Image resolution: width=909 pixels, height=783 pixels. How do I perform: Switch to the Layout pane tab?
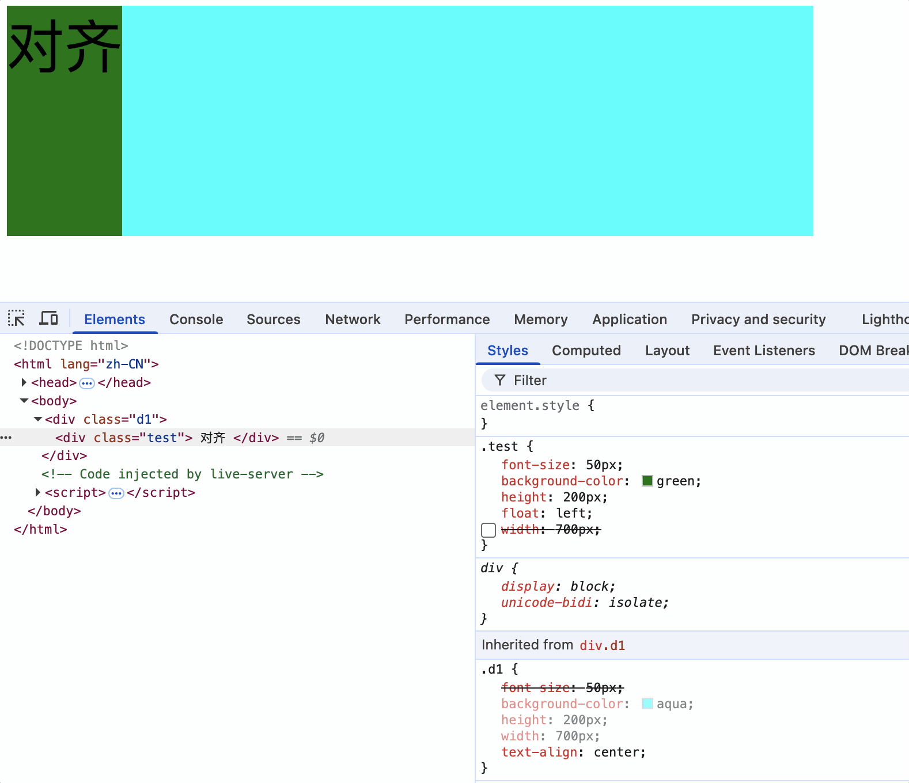click(667, 350)
